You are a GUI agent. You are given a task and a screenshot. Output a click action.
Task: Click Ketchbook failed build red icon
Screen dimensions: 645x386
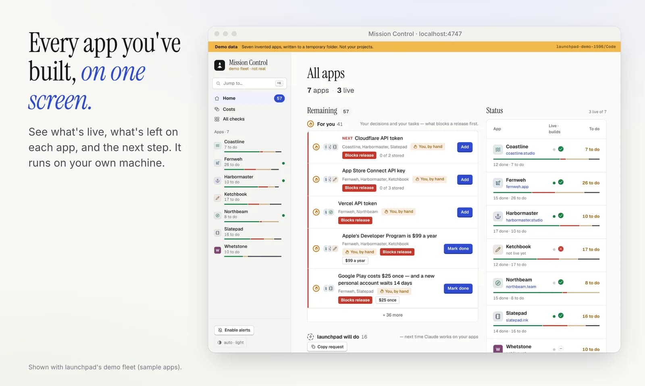pos(561,249)
